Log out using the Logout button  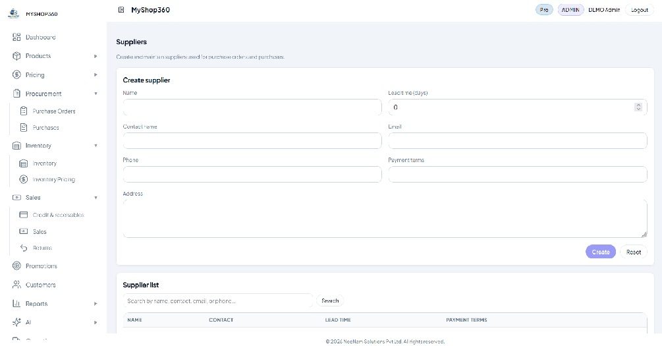(639, 10)
